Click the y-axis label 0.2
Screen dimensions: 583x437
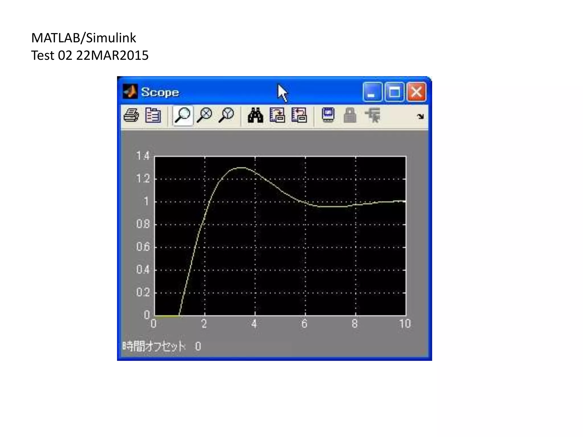pos(143,292)
